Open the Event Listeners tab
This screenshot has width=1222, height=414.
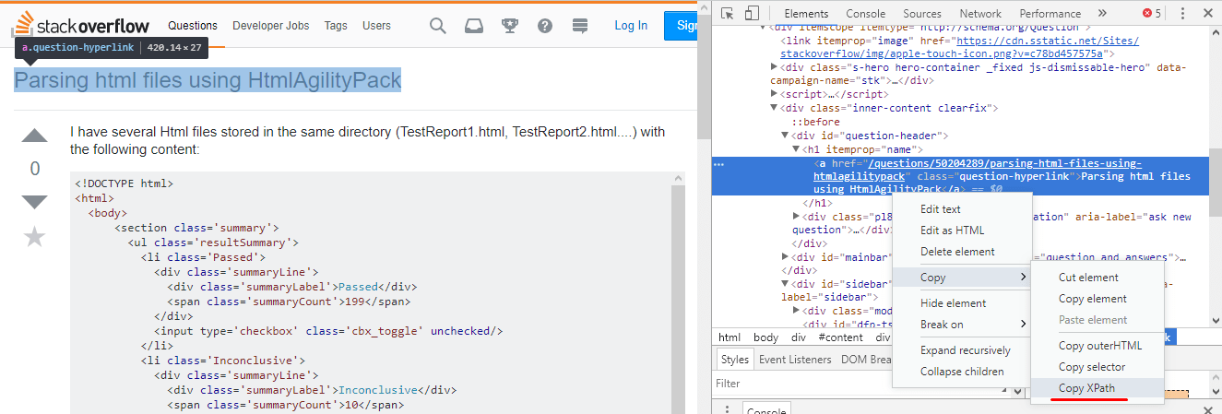click(x=795, y=360)
